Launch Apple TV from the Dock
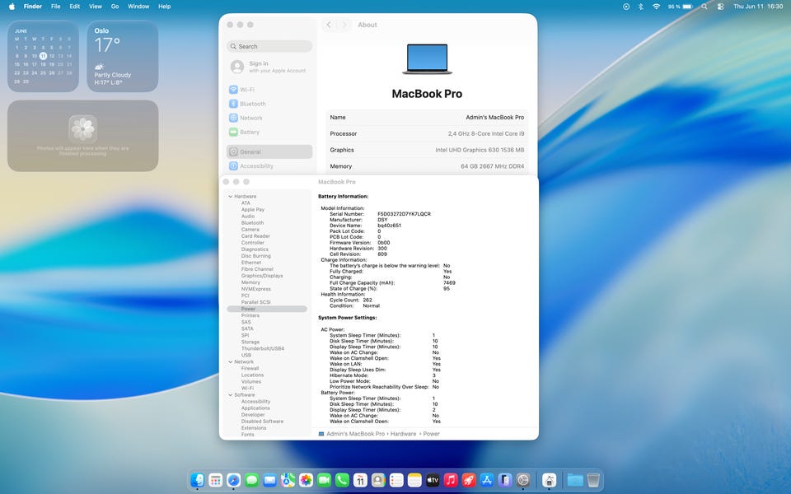This screenshot has height=494, width=791. tap(433, 480)
